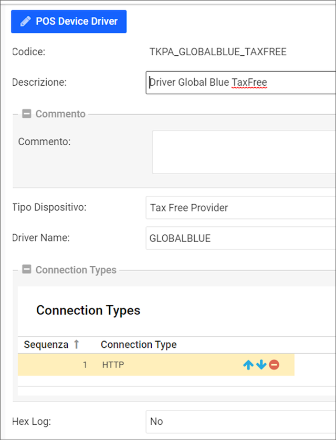Click the TKPA_GLOBALBLUE_TAXFREE code value
The image size is (336, 440).
[x=218, y=52]
